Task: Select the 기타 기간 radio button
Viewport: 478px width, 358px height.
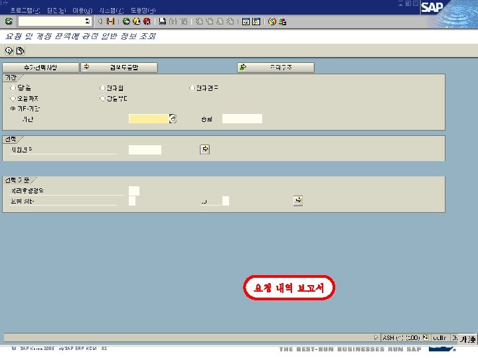Action: point(13,109)
